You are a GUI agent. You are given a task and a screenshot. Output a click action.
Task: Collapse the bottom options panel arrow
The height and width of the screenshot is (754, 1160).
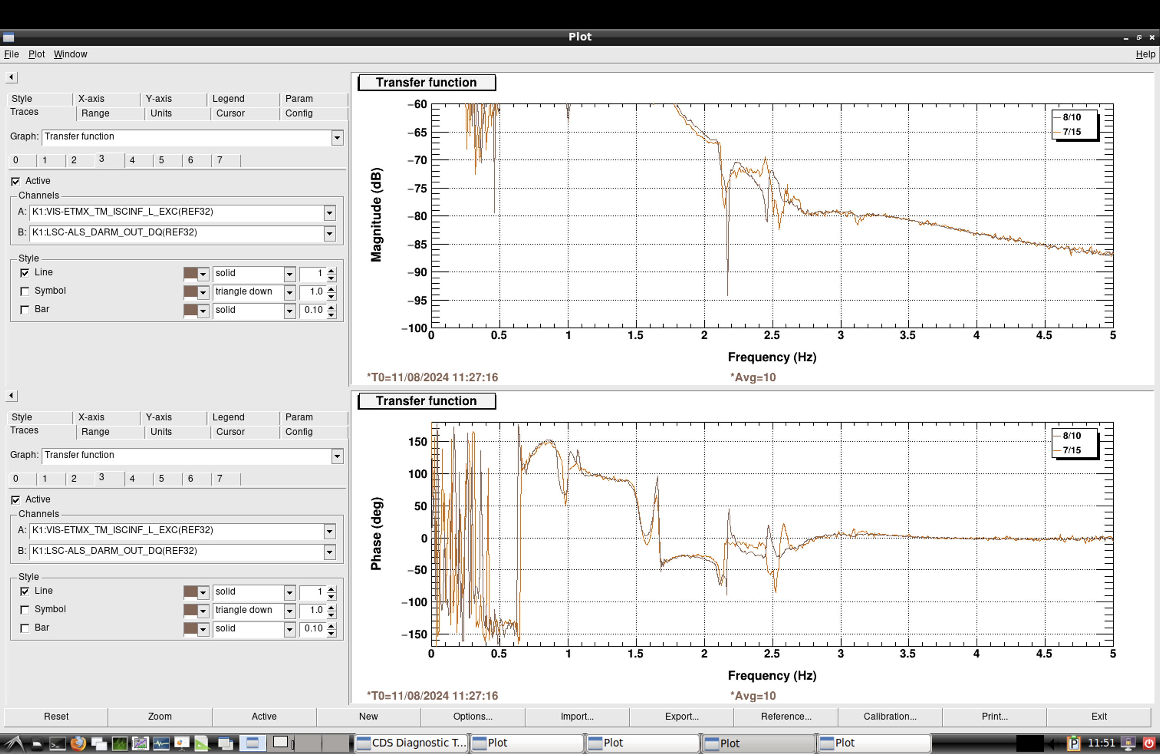point(11,395)
